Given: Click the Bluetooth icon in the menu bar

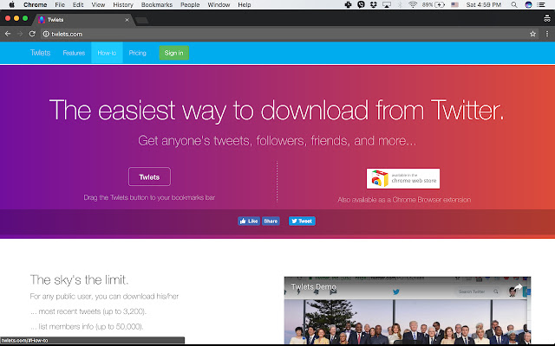Looking at the screenshot, I should click(x=400, y=4).
